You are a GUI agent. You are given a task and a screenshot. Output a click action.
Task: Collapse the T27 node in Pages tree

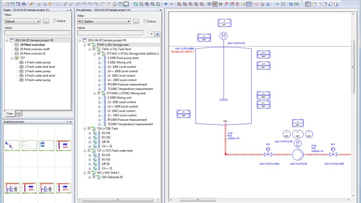click(12, 58)
